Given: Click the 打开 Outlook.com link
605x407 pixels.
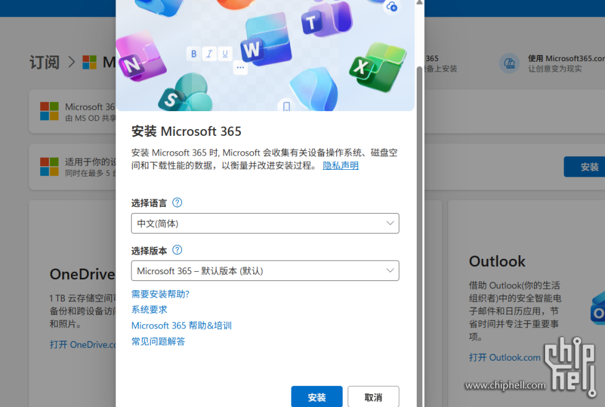Looking at the screenshot, I should click(504, 358).
